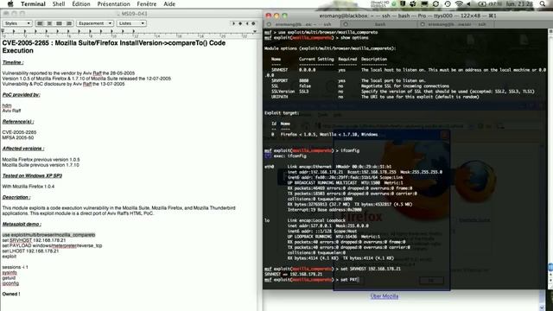The height and width of the screenshot is (311, 553).
Task: Click the 'Timeline :' heading
Action: pos(13,62)
